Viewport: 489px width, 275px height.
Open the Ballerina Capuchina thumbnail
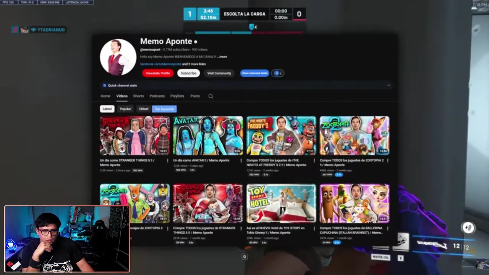355,204
